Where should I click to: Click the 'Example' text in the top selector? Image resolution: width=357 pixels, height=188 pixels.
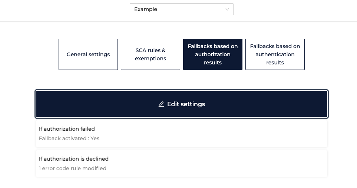click(x=146, y=9)
